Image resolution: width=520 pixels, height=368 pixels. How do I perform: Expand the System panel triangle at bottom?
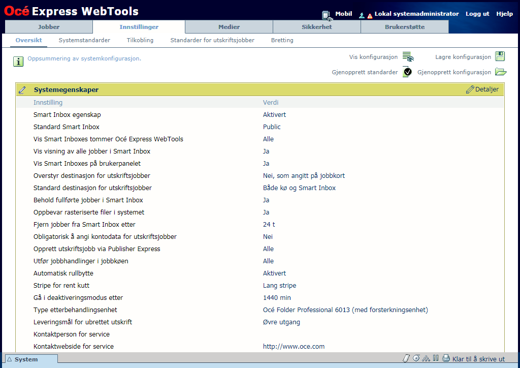tap(10, 359)
